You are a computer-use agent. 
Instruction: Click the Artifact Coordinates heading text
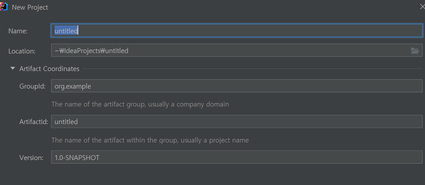tap(49, 69)
